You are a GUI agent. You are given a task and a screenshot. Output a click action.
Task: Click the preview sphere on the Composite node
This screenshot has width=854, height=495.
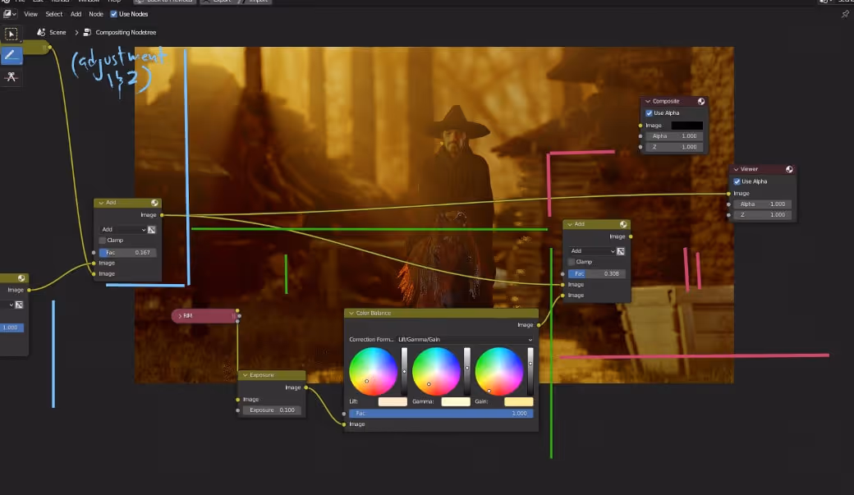point(701,101)
